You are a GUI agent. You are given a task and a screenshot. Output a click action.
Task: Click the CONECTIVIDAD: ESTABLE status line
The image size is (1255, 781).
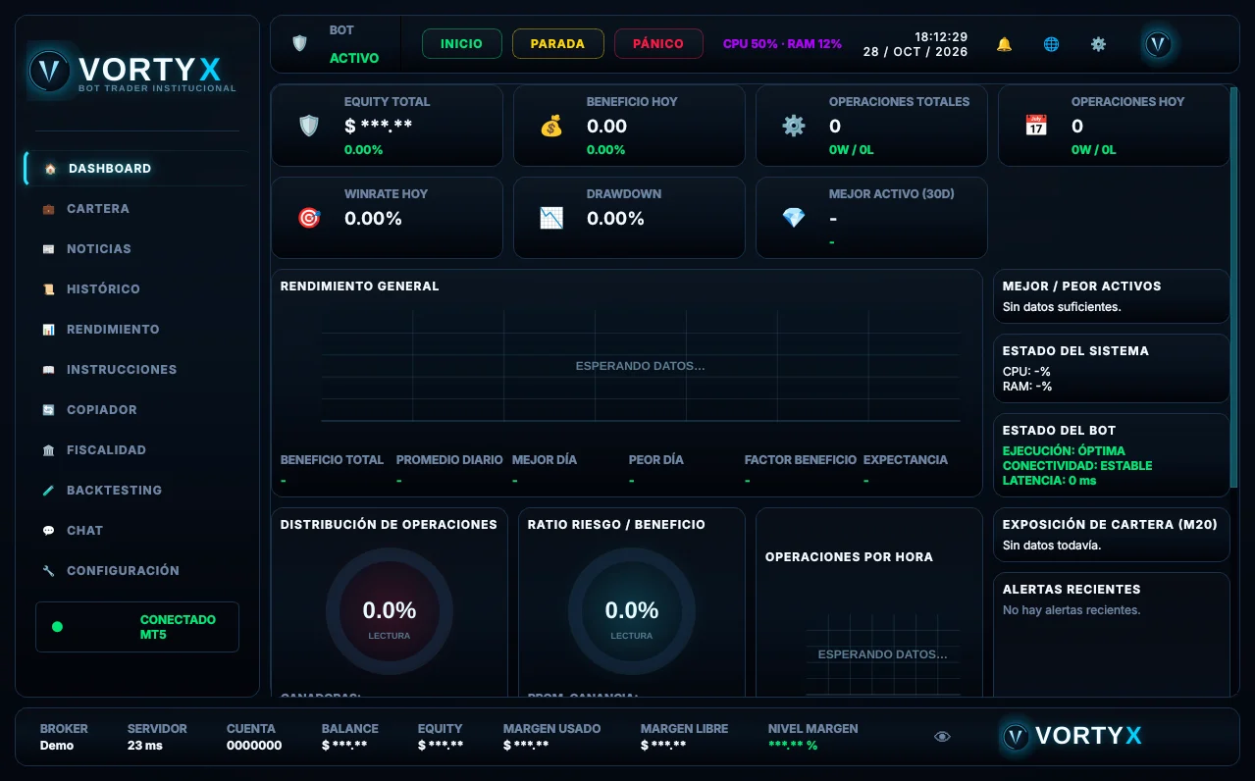click(x=1077, y=466)
